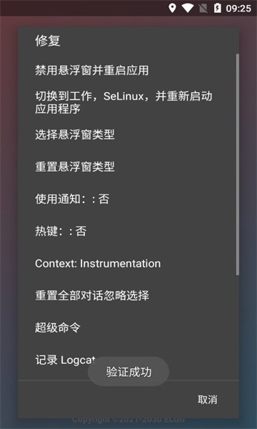The image size is (257, 429).
Task: Tap the battery charging status icon
Action: click(x=218, y=8)
